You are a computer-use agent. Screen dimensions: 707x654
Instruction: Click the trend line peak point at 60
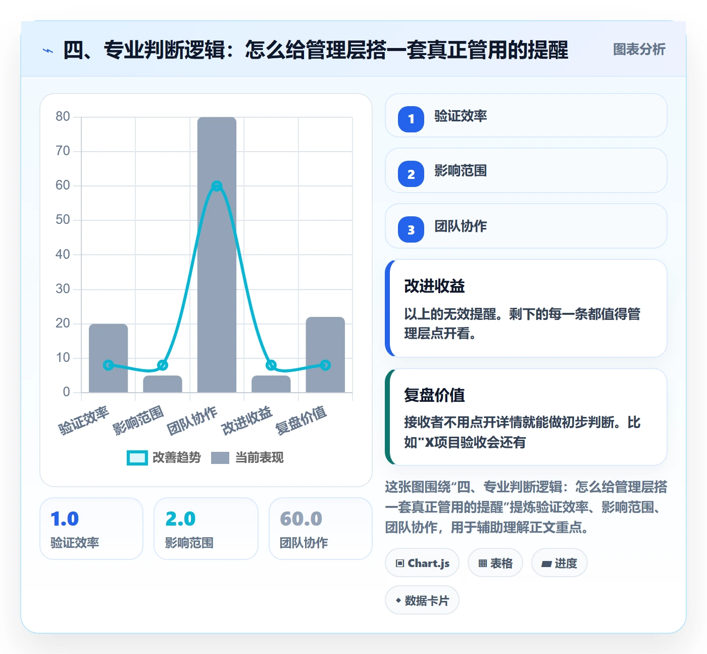click(217, 186)
